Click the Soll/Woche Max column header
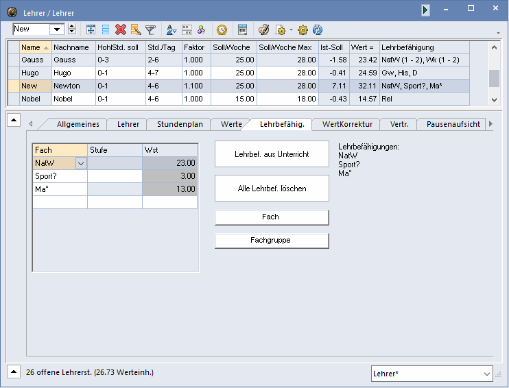The image size is (509, 388). pos(287,47)
